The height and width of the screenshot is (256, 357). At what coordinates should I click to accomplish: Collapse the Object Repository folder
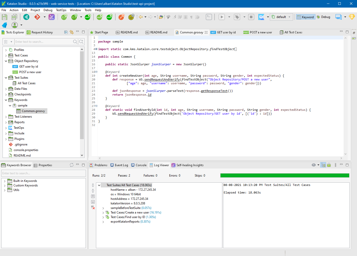[6, 61]
